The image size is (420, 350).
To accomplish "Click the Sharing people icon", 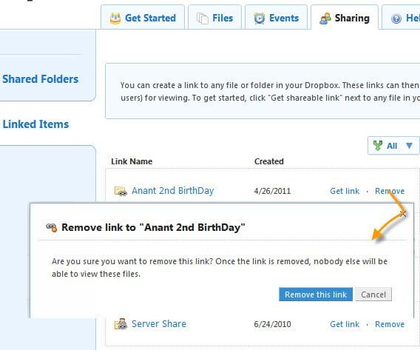I will (x=325, y=18).
